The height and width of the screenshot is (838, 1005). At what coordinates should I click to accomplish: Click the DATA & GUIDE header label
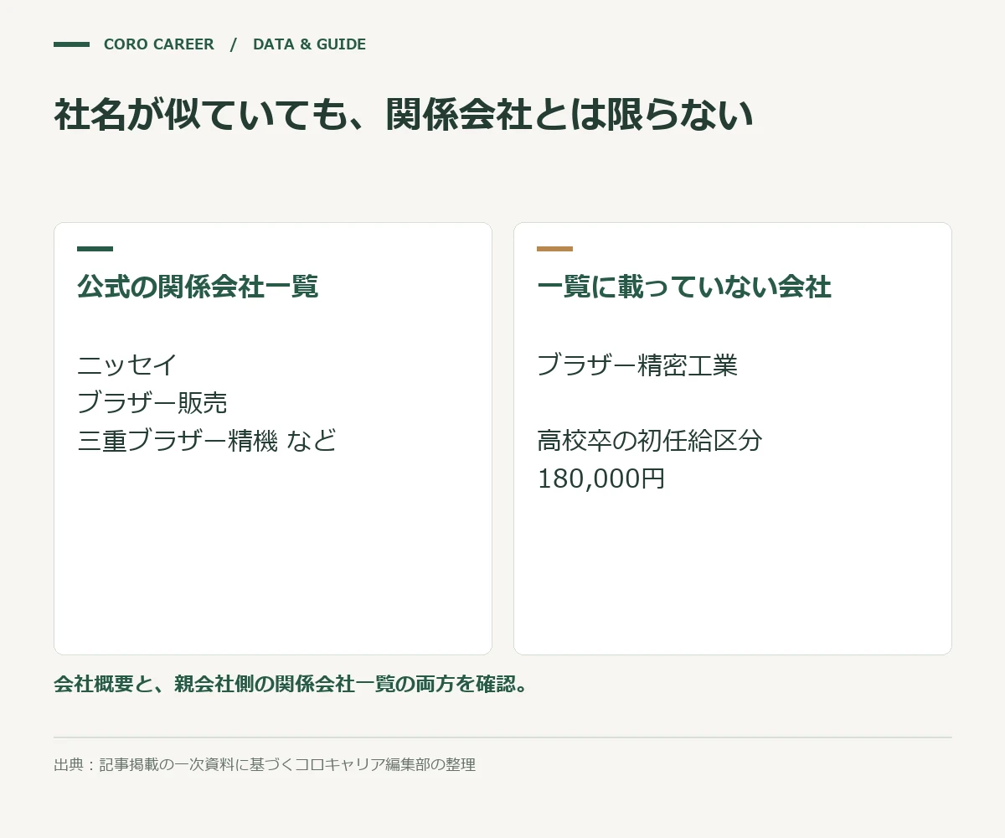click(309, 44)
